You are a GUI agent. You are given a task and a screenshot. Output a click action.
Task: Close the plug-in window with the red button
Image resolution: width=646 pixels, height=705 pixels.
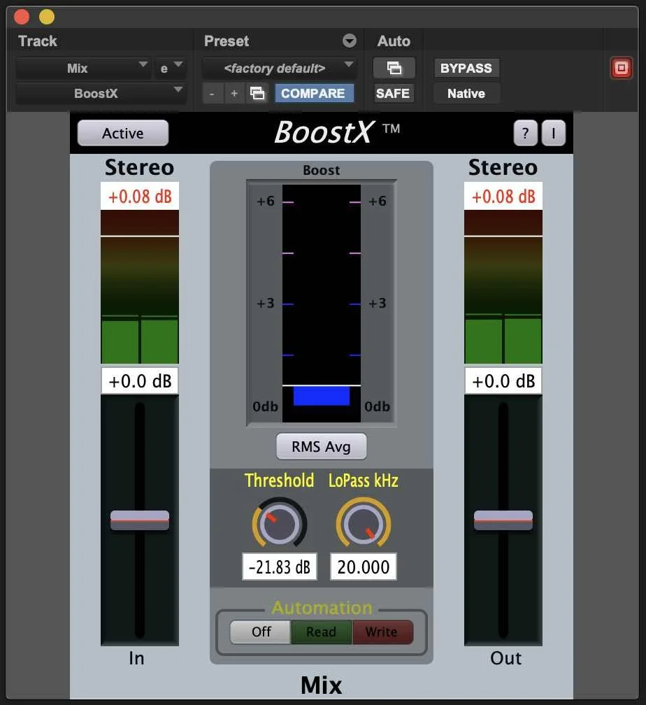tap(22, 17)
